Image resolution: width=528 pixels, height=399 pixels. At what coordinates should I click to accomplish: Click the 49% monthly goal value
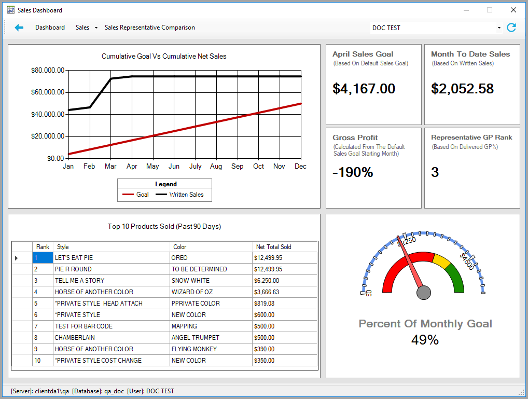click(425, 340)
